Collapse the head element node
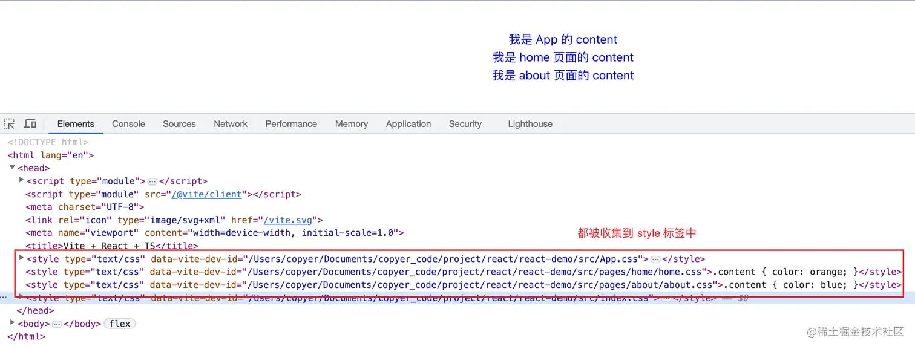 [x=12, y=168]
